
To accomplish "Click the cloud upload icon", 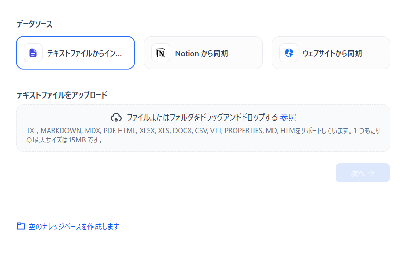I will tap(116, 118).
